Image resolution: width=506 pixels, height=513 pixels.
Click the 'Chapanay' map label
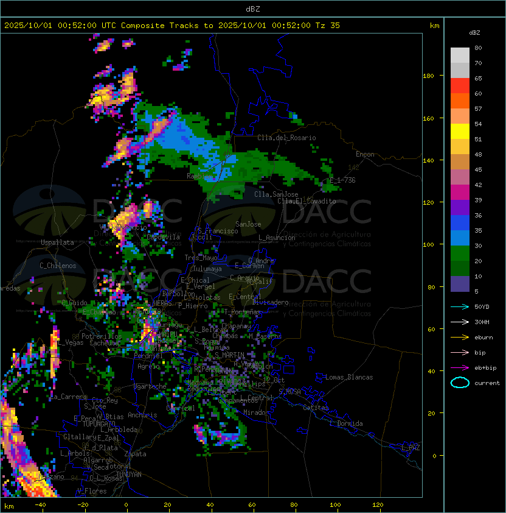click(236, 326)
